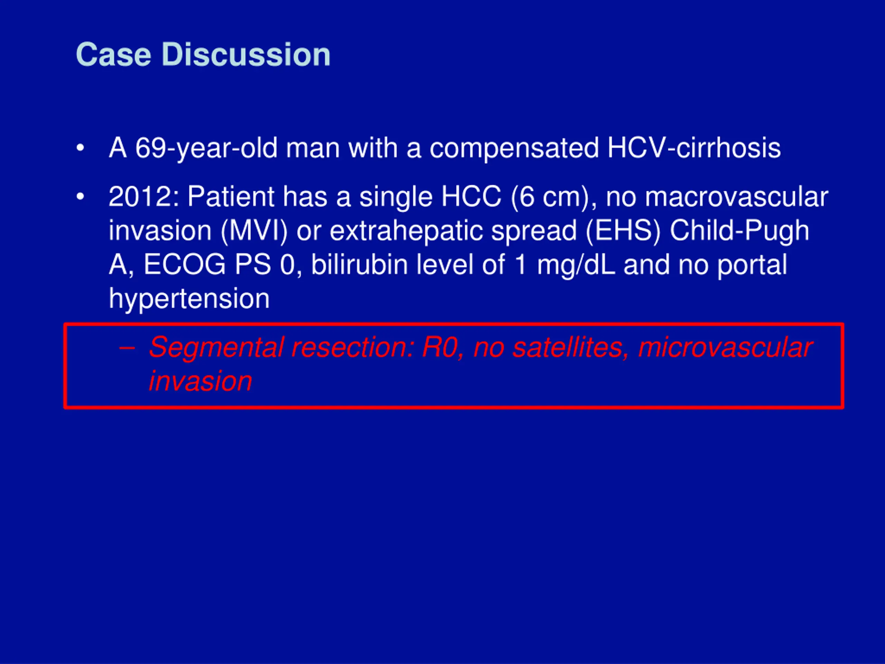Select the red "Segmental resection:" text
The width and height of the screenshot is (885, 664).
(x=282, y=348)
